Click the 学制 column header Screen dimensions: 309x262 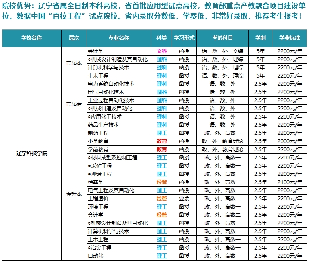pyautogui.click(x=260, y=38)
